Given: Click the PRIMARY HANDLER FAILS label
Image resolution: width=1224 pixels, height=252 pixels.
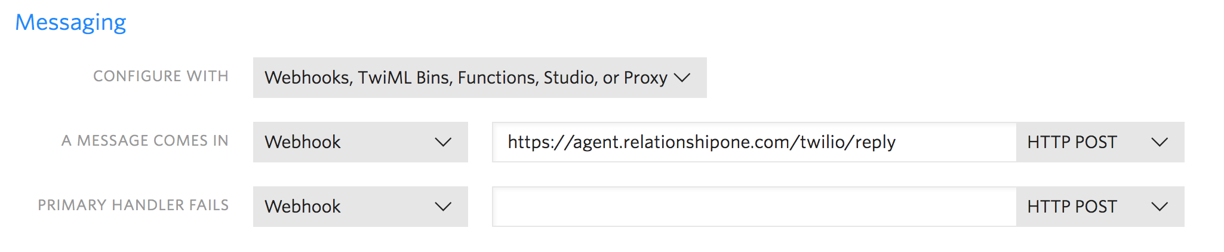Looking at the screenshot, I should pos(133,205).
